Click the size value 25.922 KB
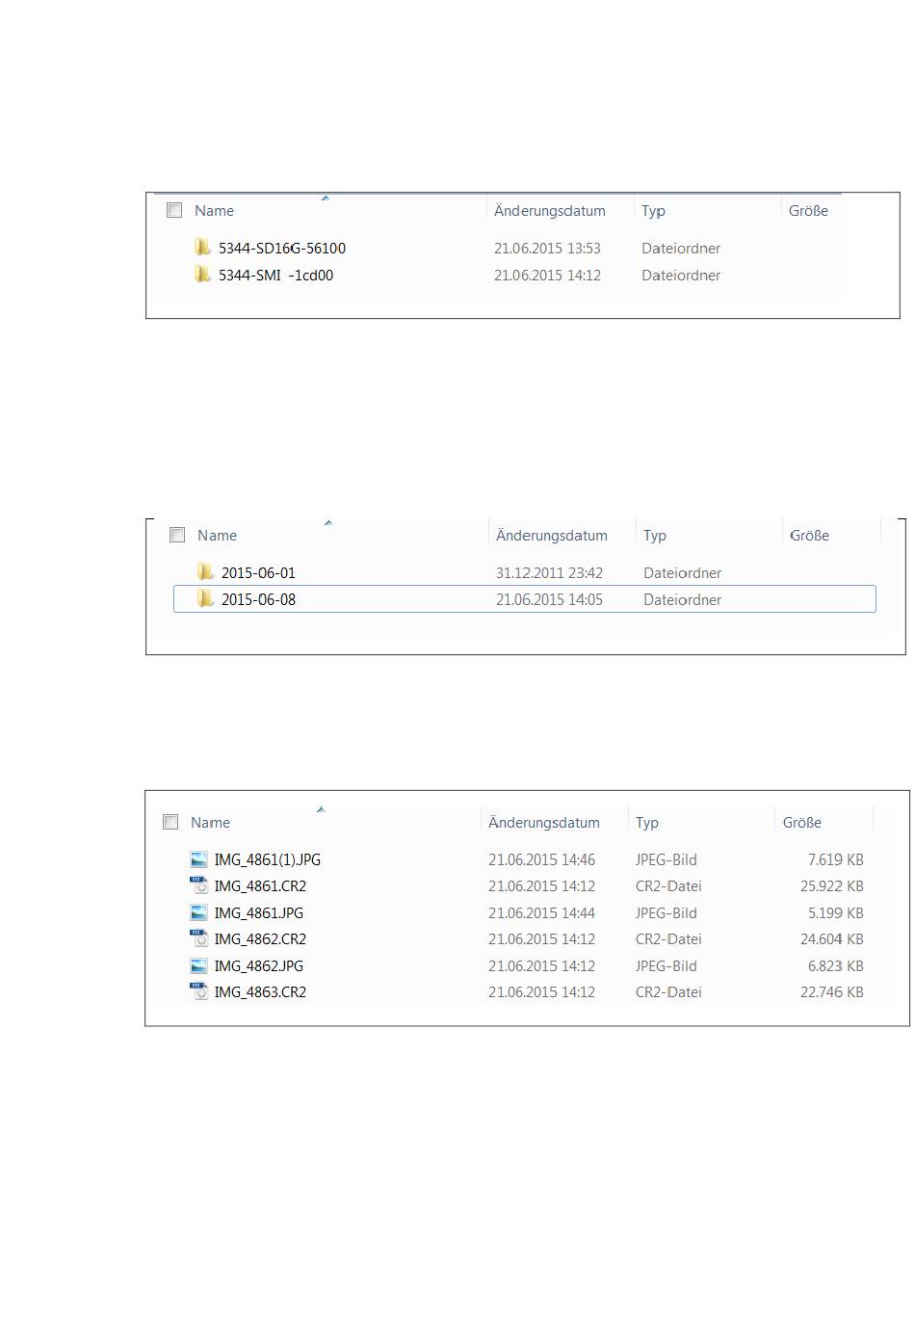The image size is (915, 1319). coord(831,886)
